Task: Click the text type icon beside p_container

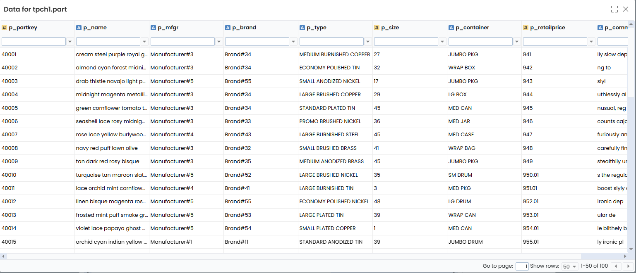Action: 451,28
